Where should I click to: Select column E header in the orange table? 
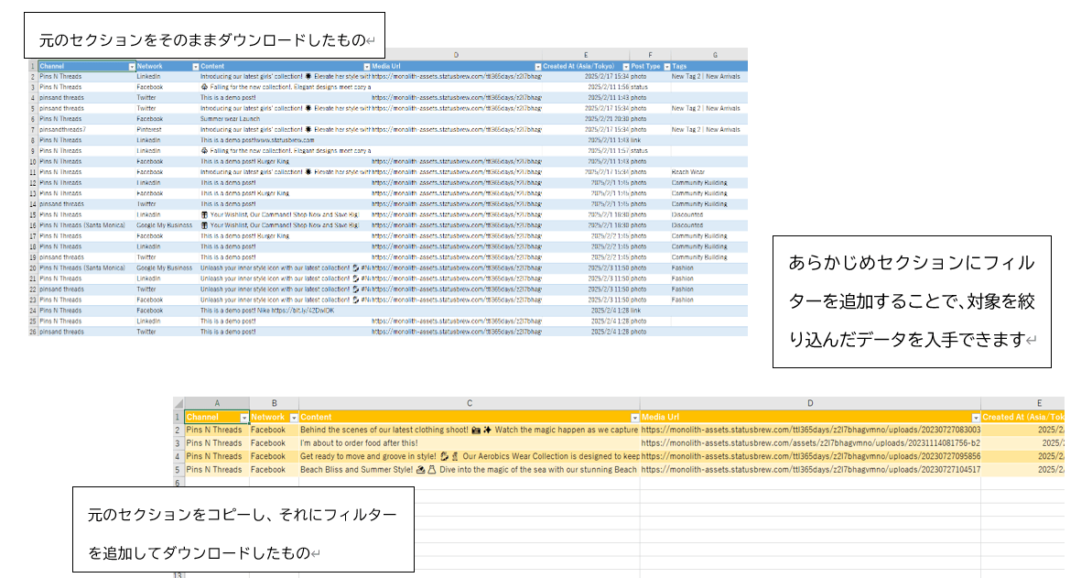1039,404
